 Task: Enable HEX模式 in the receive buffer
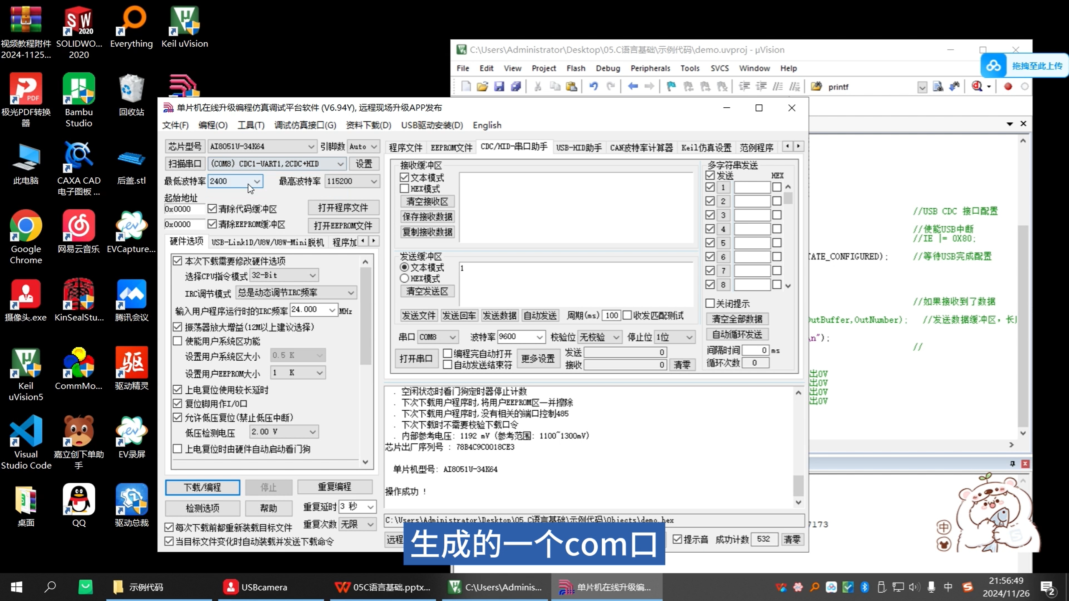[x=404, y=189]
